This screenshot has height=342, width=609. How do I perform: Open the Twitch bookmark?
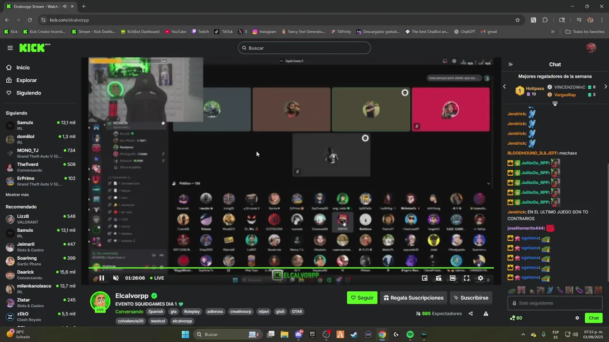(x=200, y=32)
